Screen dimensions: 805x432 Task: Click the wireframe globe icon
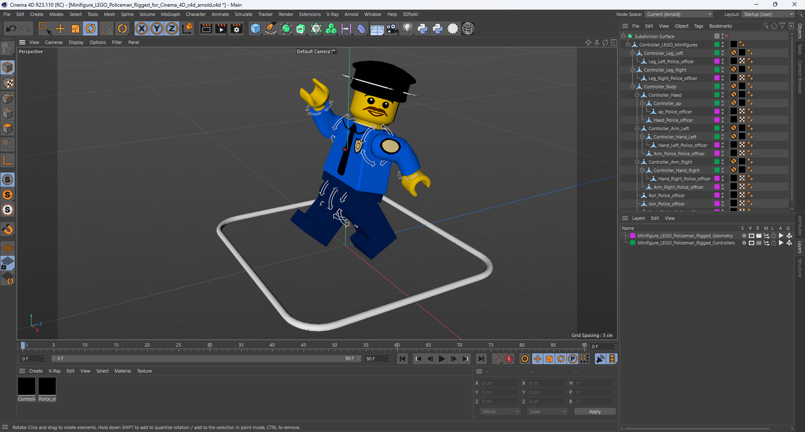468,28
